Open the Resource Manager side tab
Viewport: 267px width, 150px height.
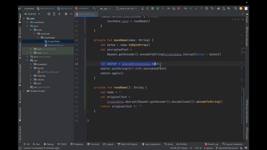[x=20, y=75]
